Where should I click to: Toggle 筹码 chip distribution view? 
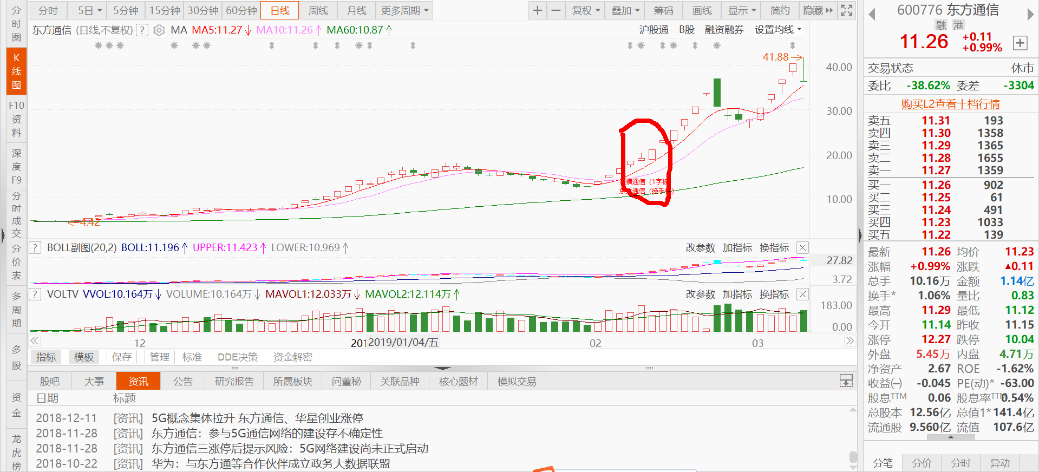pos(663,10)
